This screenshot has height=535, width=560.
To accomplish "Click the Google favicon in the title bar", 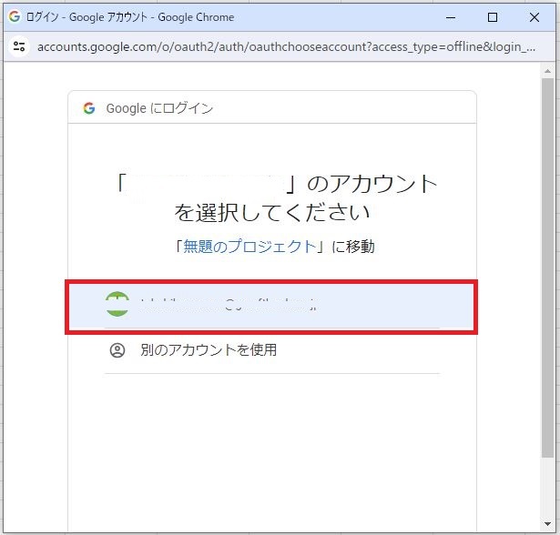I will click(x=15, y=16).
